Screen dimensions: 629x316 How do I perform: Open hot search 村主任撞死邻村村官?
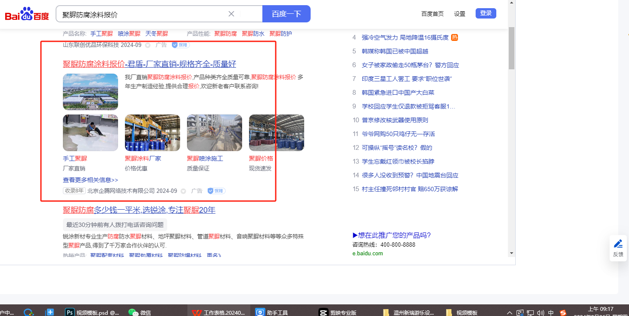410,189
